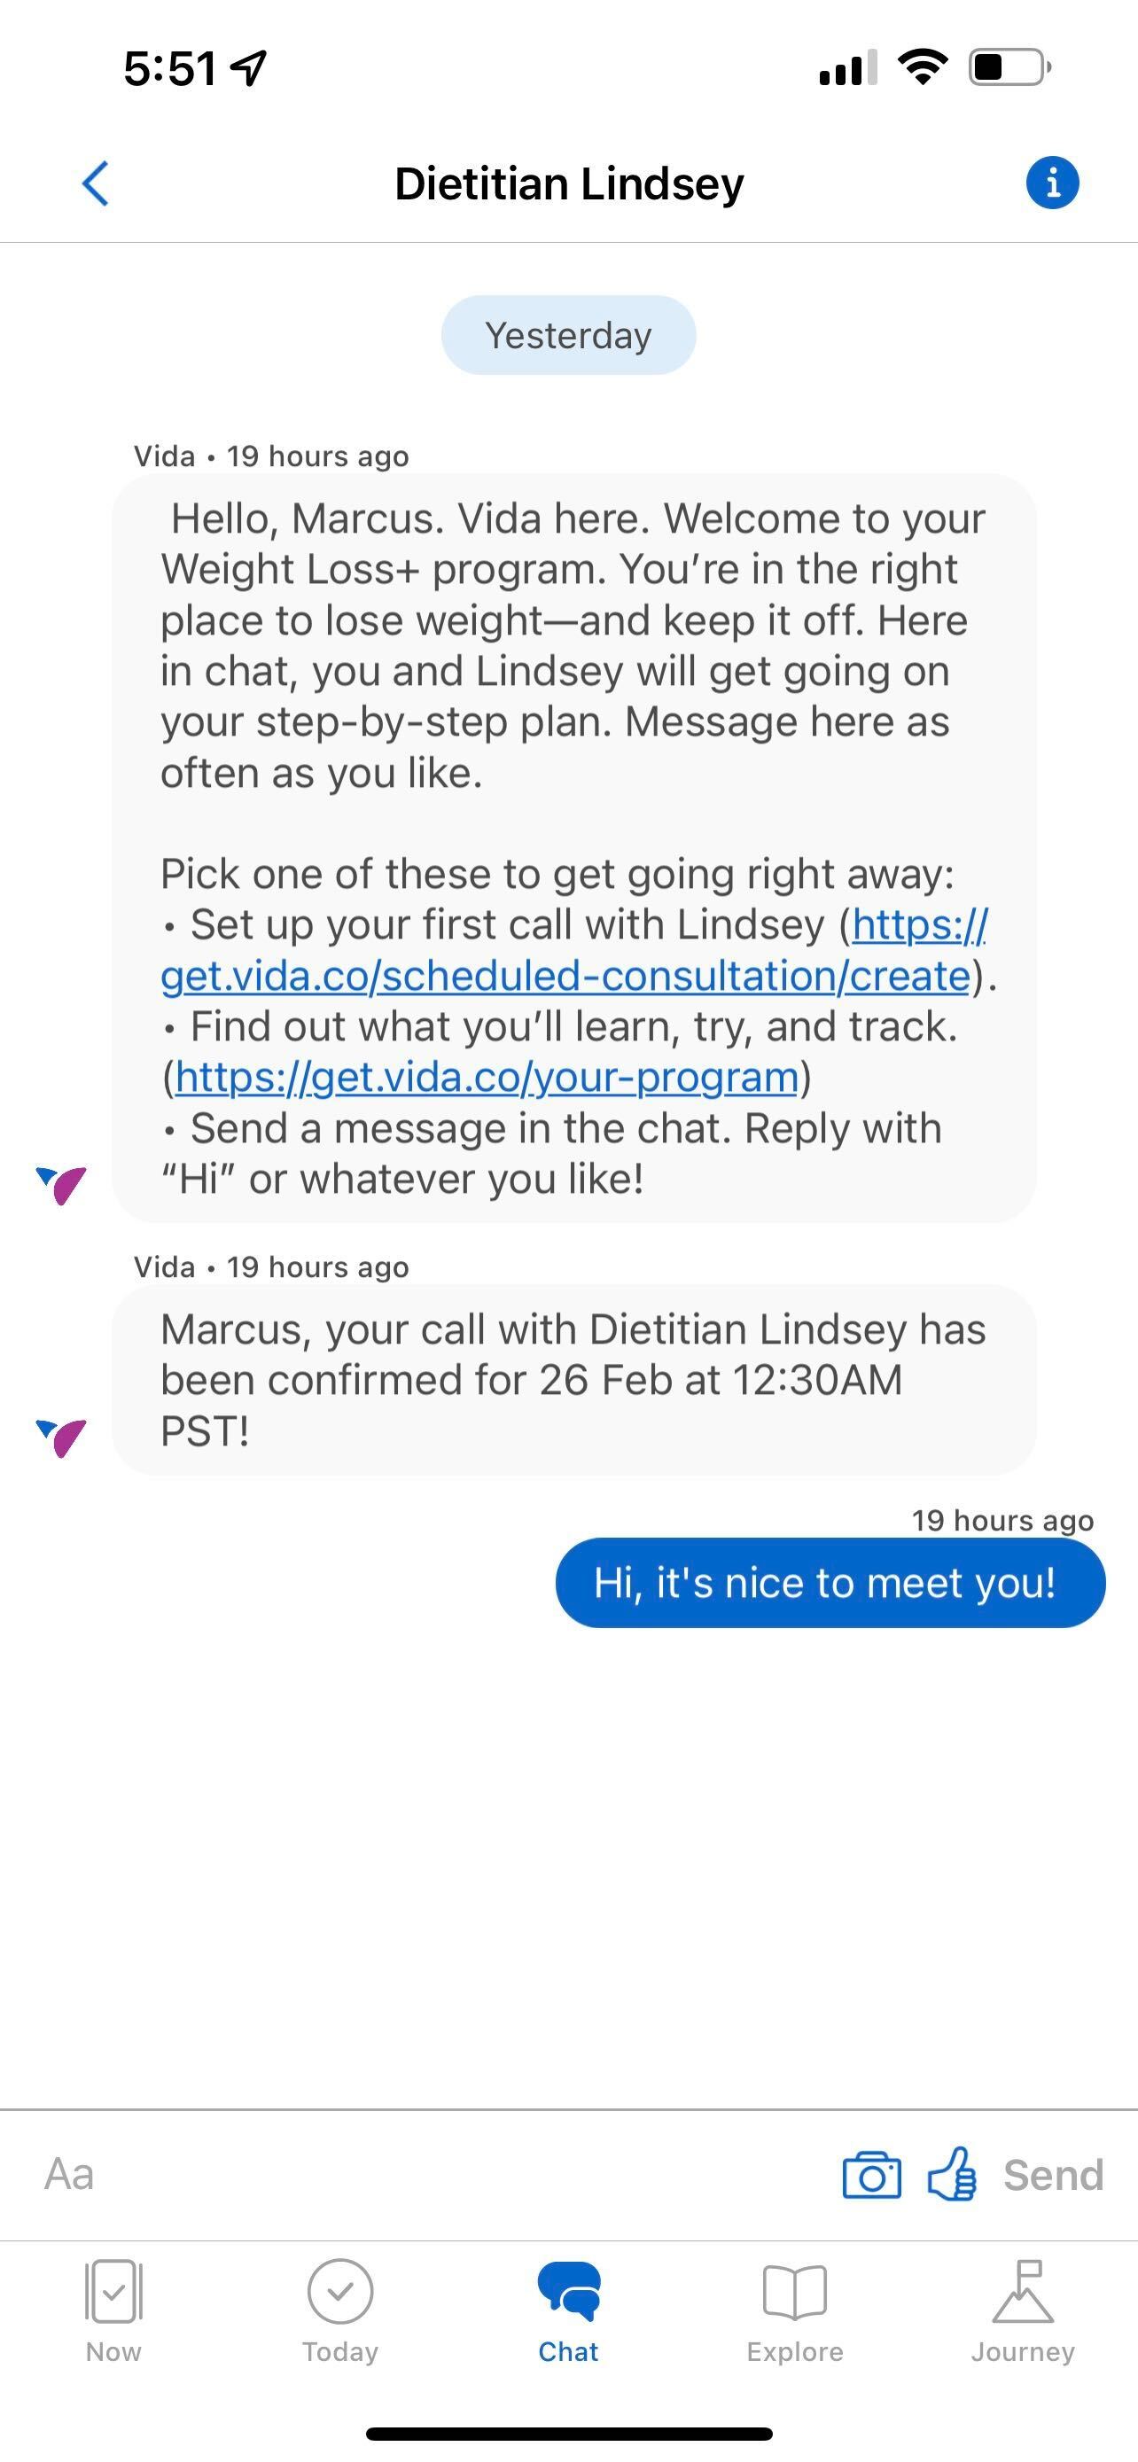The width and height of the screenshot is (1138, 2462).
Task: Tap the Dietitian Lindsey header title
Action: 568,183
